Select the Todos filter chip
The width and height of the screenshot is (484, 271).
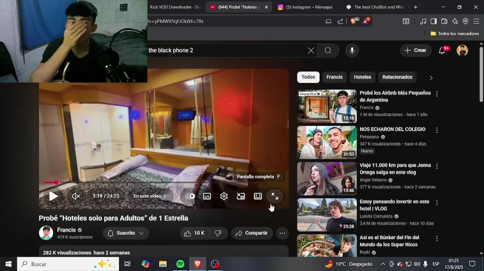point(308,77)
